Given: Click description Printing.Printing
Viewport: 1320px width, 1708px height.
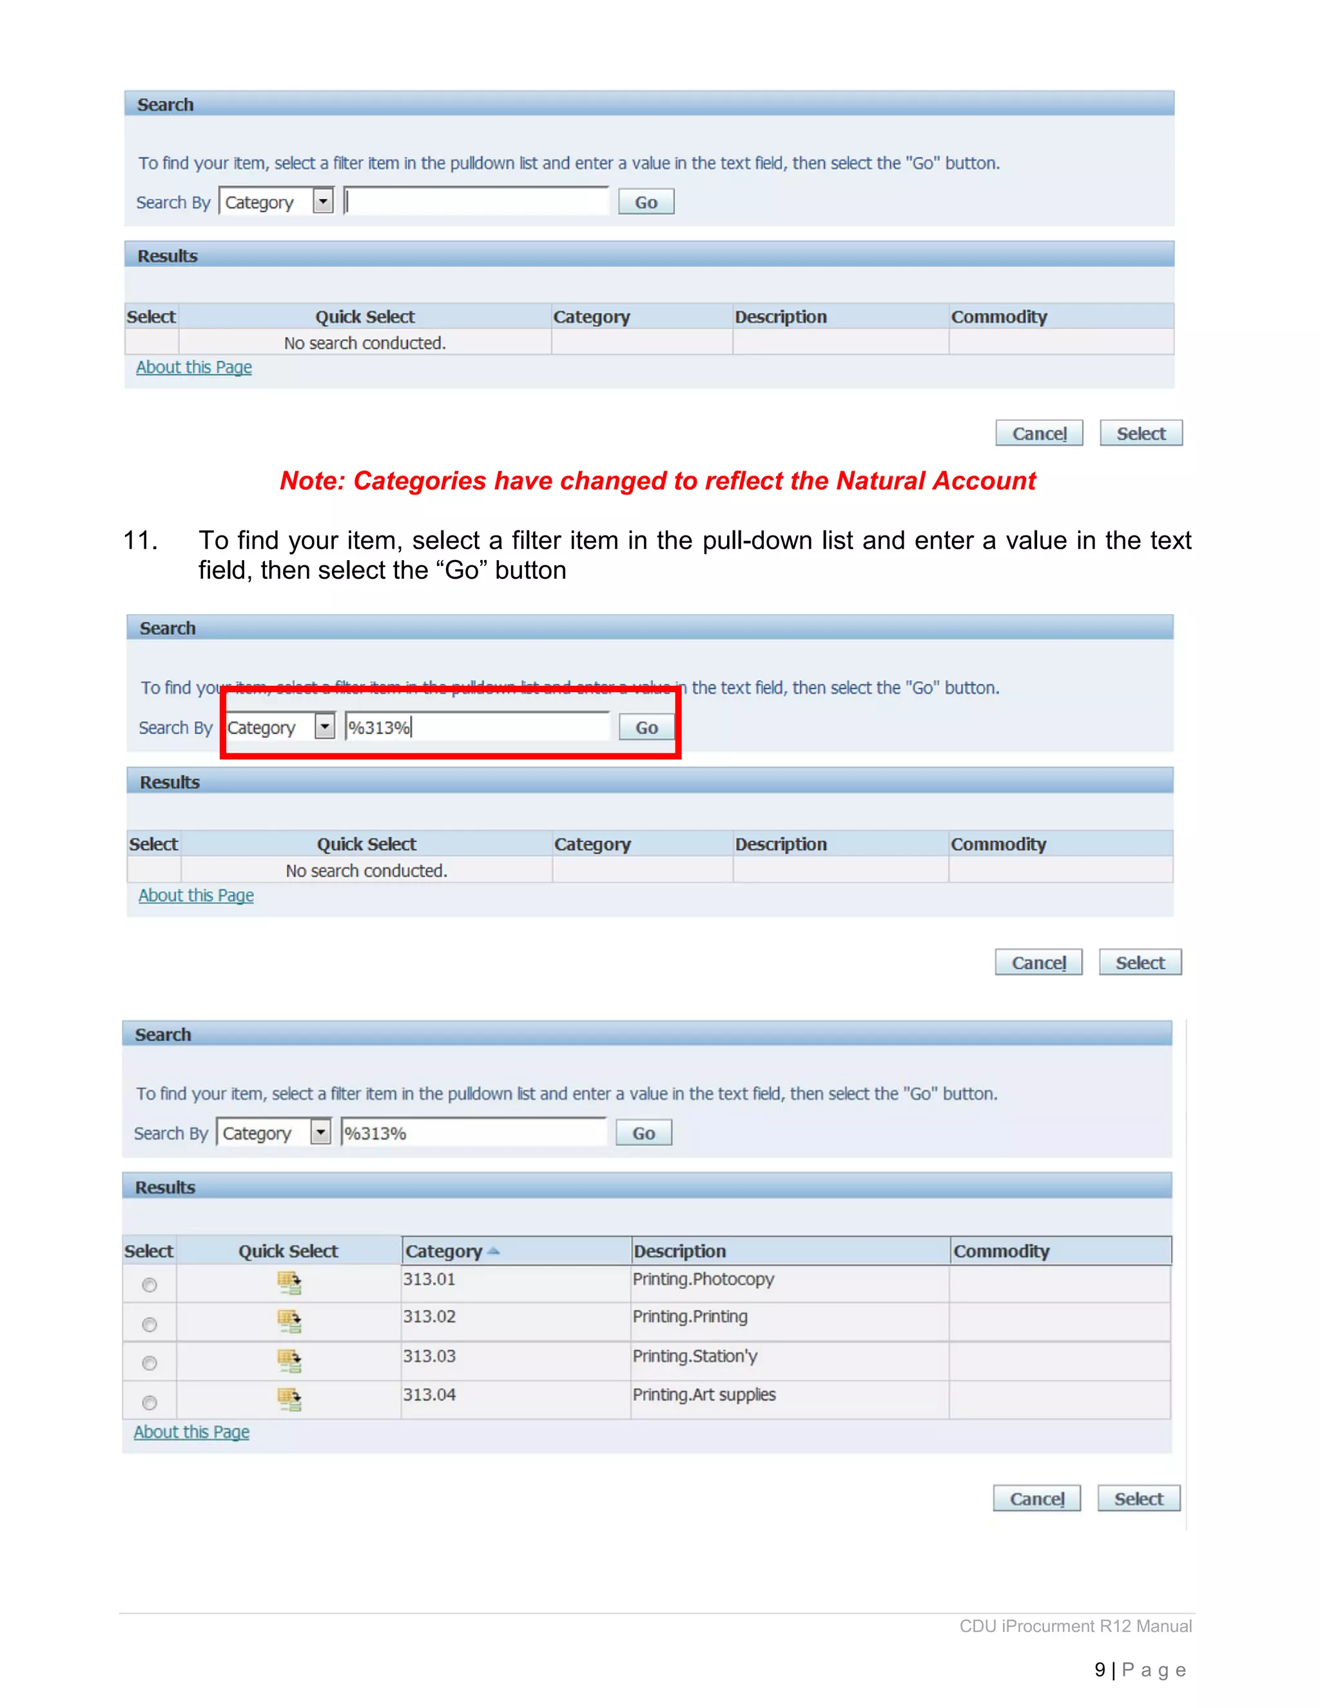Looking at the screenshot, I should [x=690, y=1316].
